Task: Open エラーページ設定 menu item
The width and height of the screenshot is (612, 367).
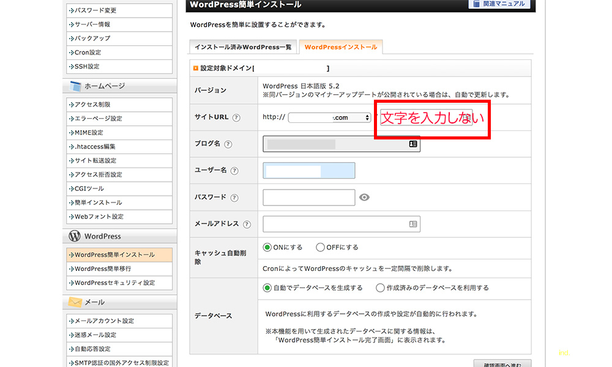Action: (x=119, y=119)
